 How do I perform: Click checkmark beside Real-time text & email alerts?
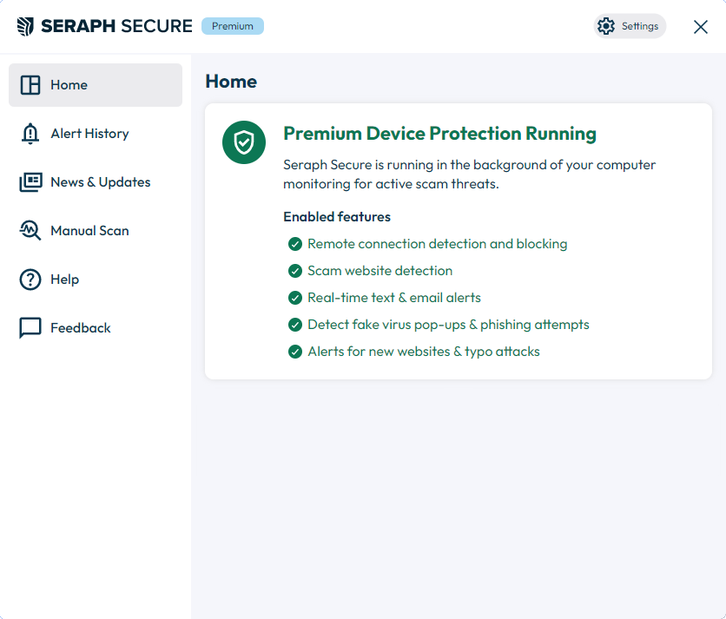[x=295, y=298]
